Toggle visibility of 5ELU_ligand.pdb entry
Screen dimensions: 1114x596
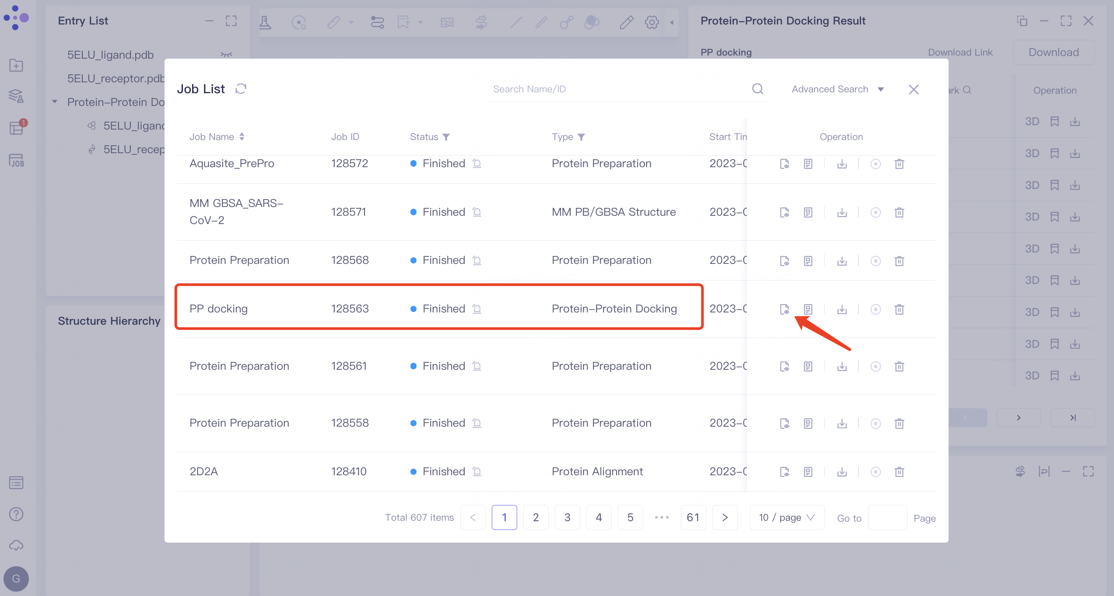tap(226, 55)
